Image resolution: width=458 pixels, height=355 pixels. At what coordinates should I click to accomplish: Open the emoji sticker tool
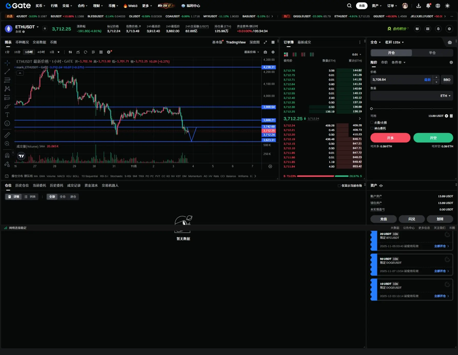(7, 123)
